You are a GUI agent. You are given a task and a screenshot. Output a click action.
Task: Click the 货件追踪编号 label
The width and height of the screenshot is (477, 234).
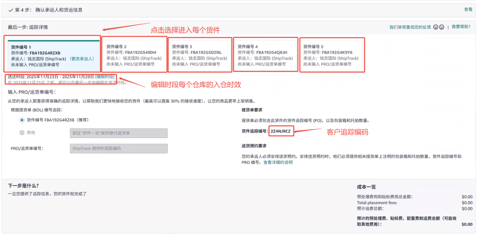click(255, 131)
